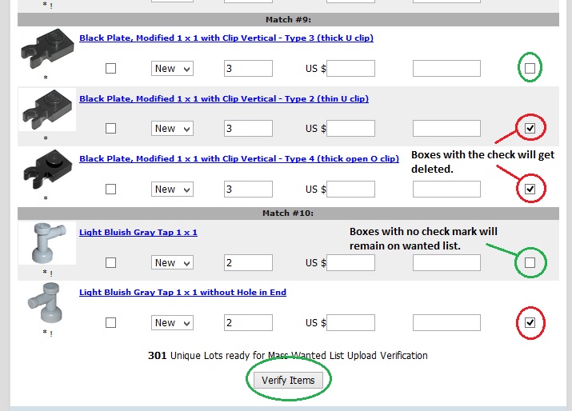The height and width of the screenshot is (411, 572).
Task: Tick the left checkbox in Type 4 thick open O clip row
Action: pos(110,189)
